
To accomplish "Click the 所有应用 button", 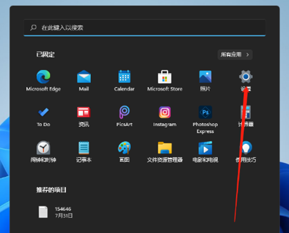I will coord(235,55).
